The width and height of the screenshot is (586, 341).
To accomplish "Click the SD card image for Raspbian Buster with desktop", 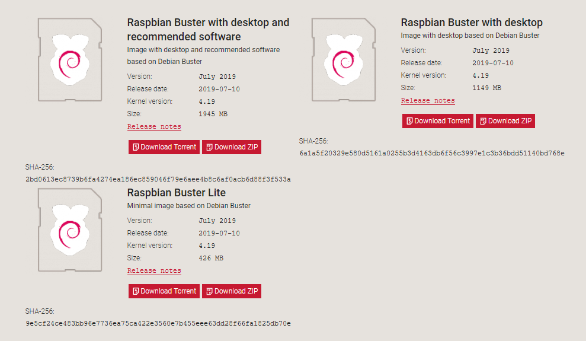I will [344, 59].
